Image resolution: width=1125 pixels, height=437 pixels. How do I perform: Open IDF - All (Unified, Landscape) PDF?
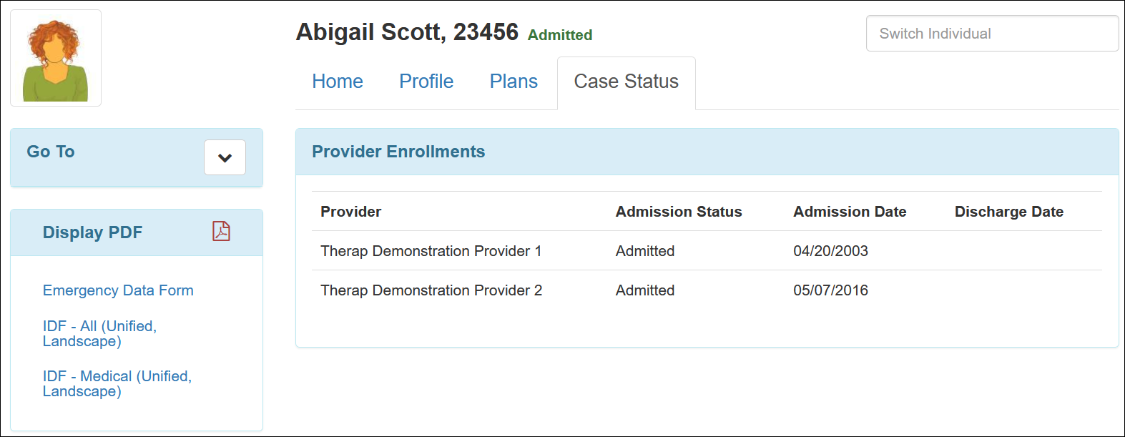(99, 333)
